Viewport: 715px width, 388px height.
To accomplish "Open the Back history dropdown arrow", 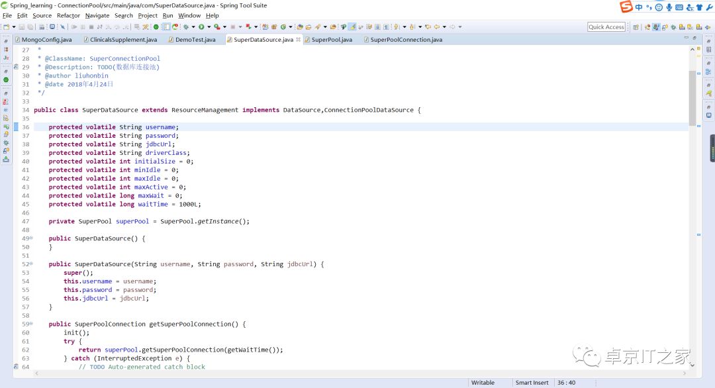I will coord(444,27).
